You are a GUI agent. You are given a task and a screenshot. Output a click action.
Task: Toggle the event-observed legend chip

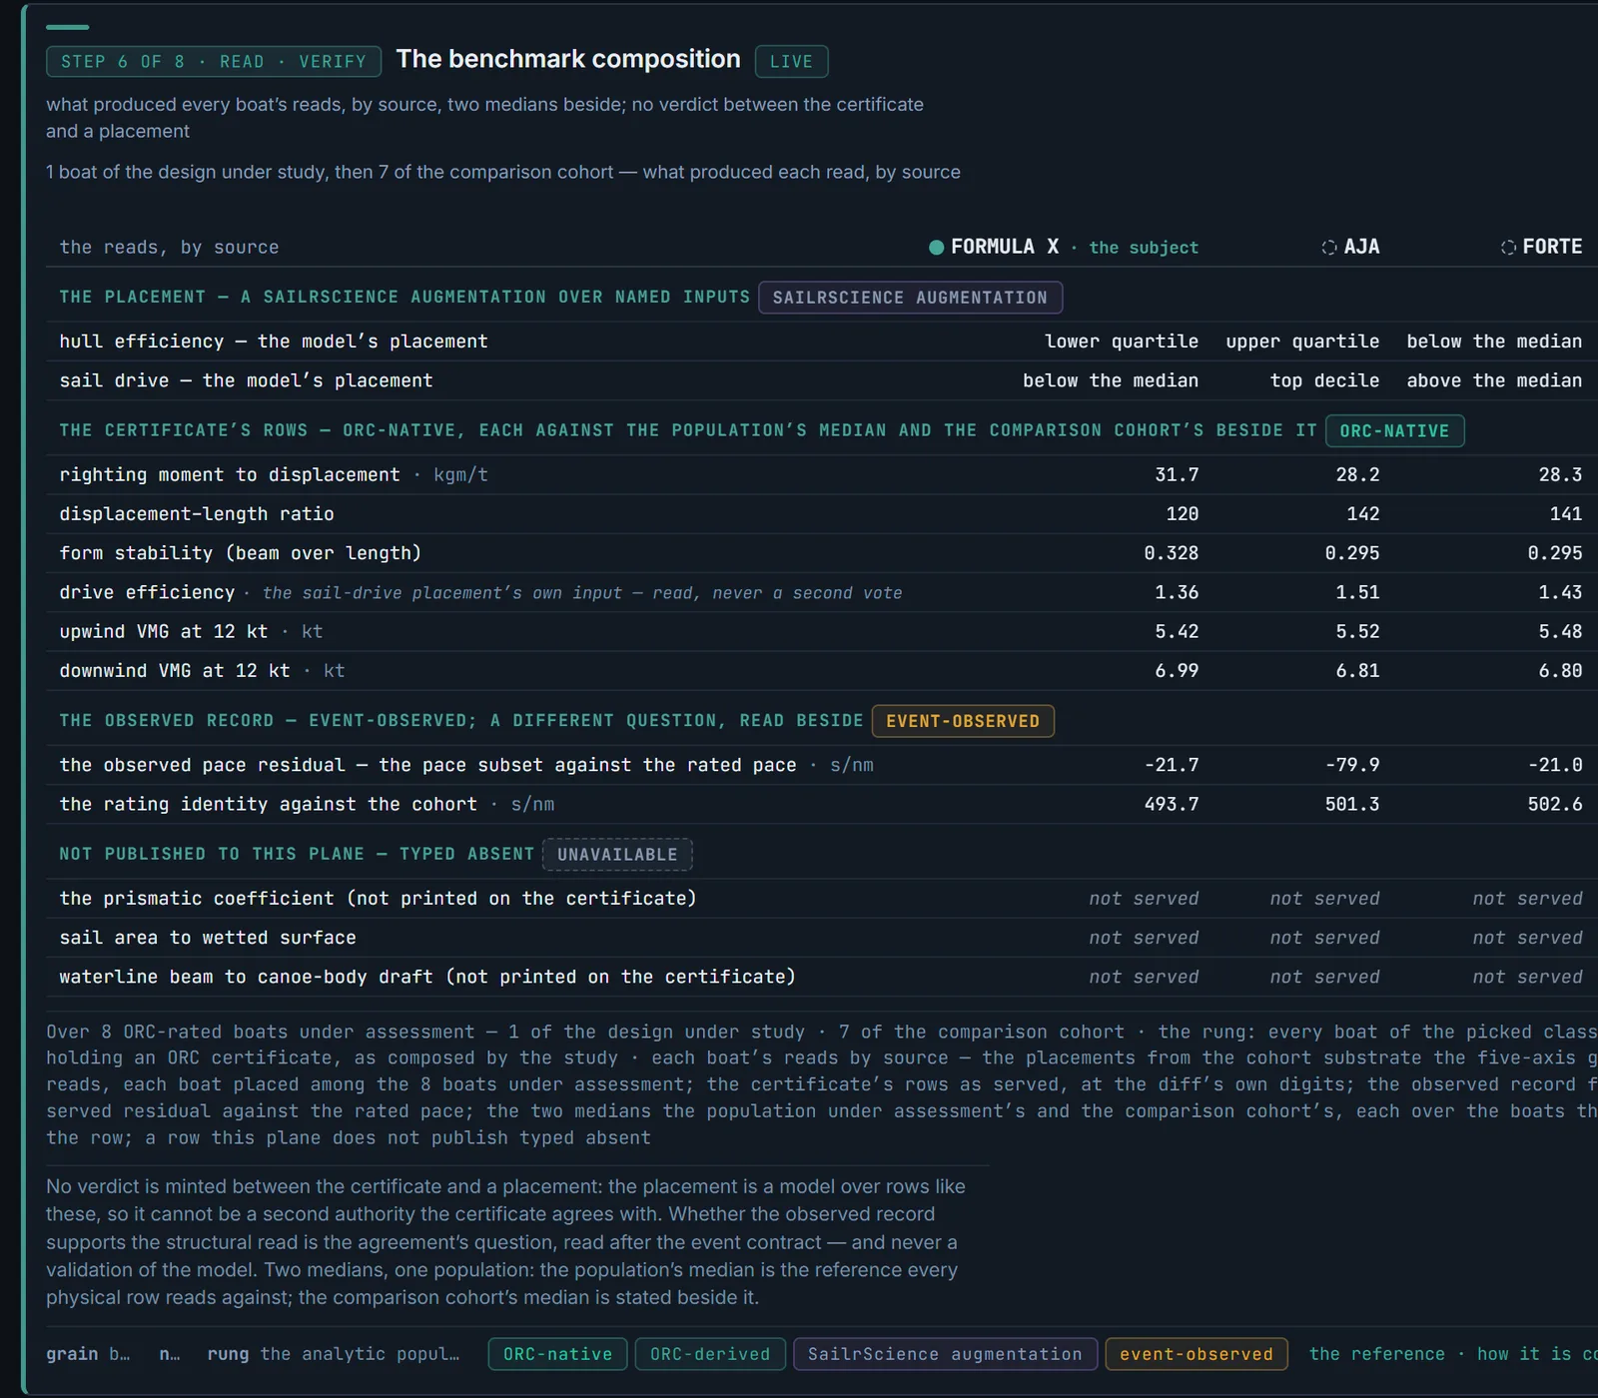coord(1197,1354)
